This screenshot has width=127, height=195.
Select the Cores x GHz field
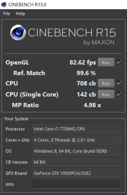point(76,140)
